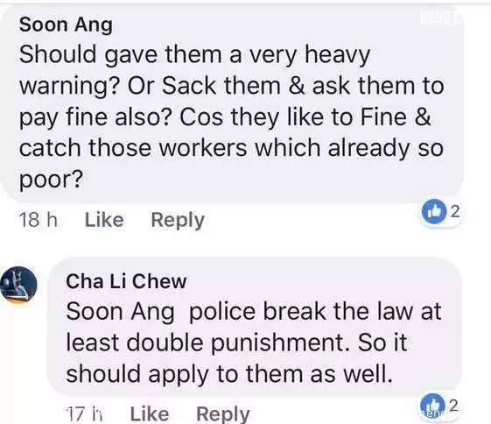491x424 pixels.
Task: Like Soon Ang's comment
Action: [x=104, y=220]
